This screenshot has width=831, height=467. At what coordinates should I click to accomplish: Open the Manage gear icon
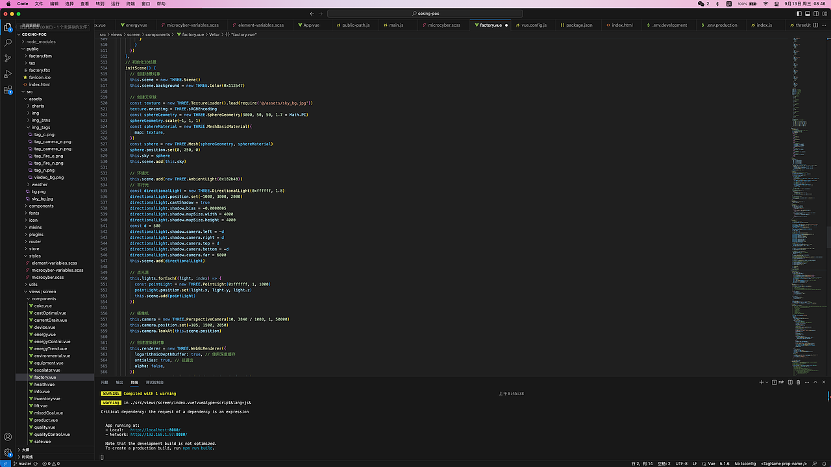(8, 453)
